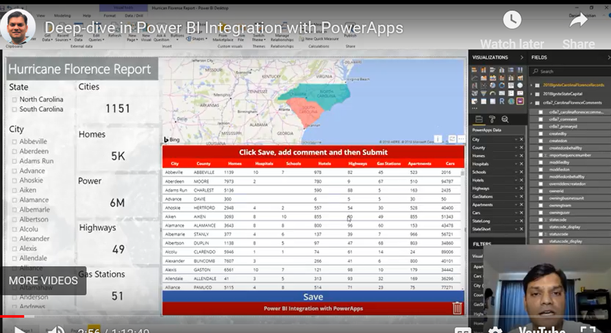The image size is (611, 333).
Task: Open the Apartments field dropdown arrow
Action: click(x=515, y=205)
